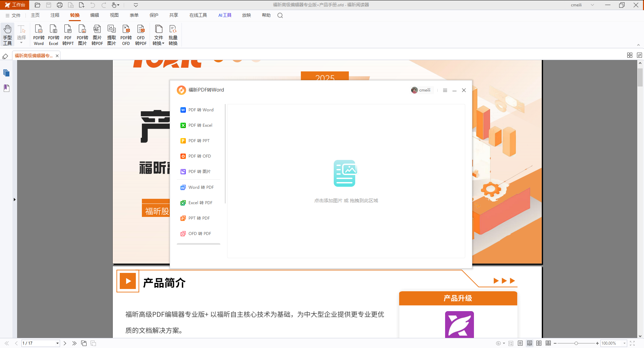This screenshot has width=644, height=348.
Task: Switch to the 注释 tab
Action: [55, 15]
